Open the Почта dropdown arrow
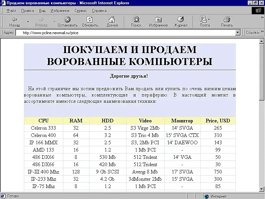The width and height of the screenshot is (265, 199). click(209, 19)
